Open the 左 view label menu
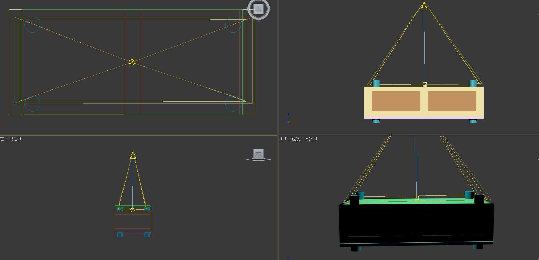The height and width of the screenshot is (260, 539). 2,139
